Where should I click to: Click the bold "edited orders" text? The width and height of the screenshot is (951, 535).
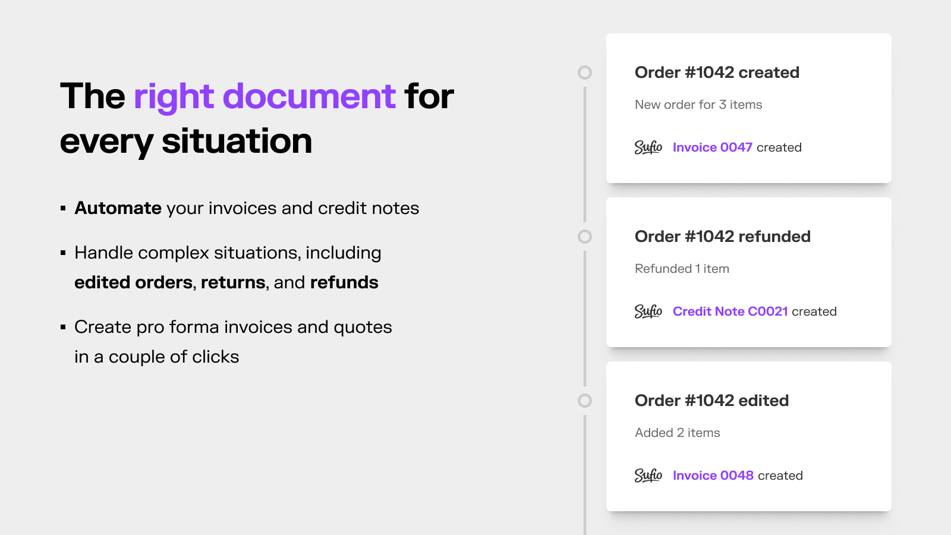coord(134,282)
